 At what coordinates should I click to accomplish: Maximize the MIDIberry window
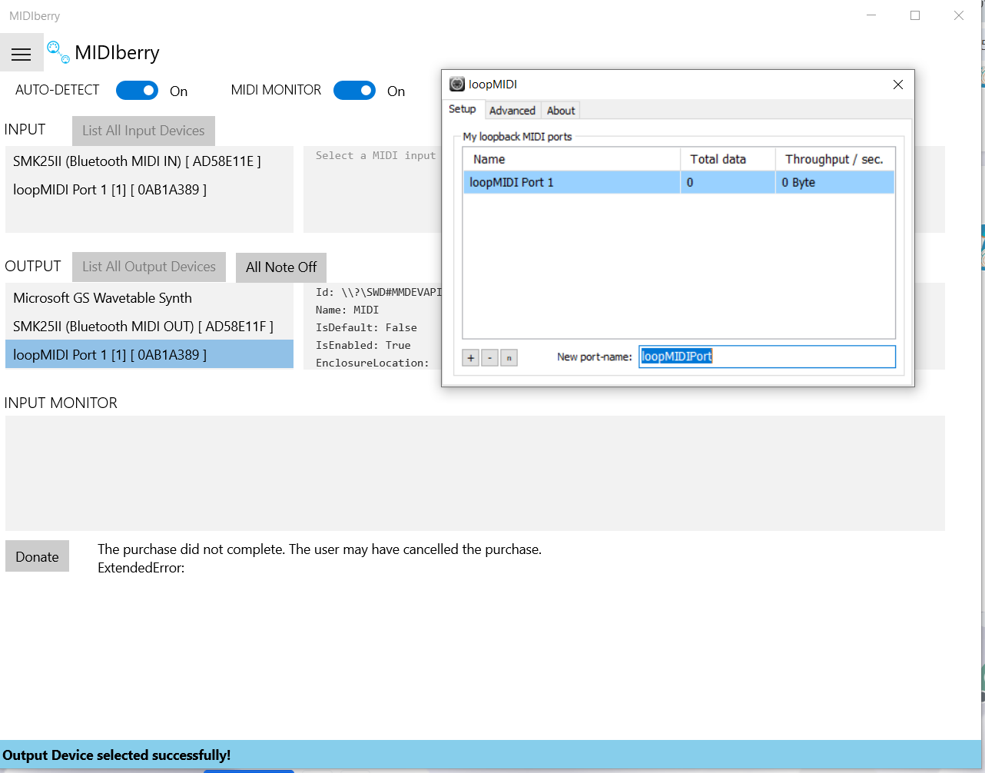pos(915,15)
